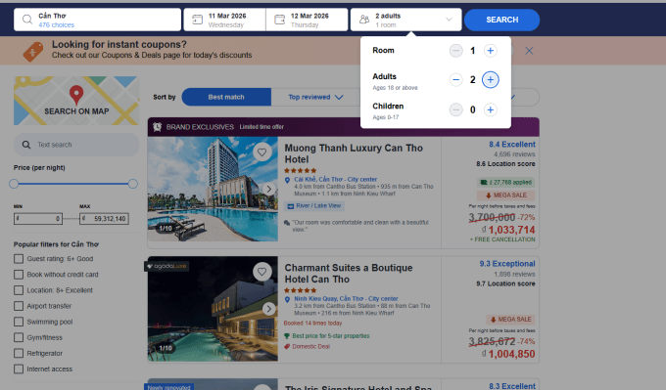The width and height of the screenshot is (666, 390).
Task: Click the maximum price slider handle
Action: (133, 184)
